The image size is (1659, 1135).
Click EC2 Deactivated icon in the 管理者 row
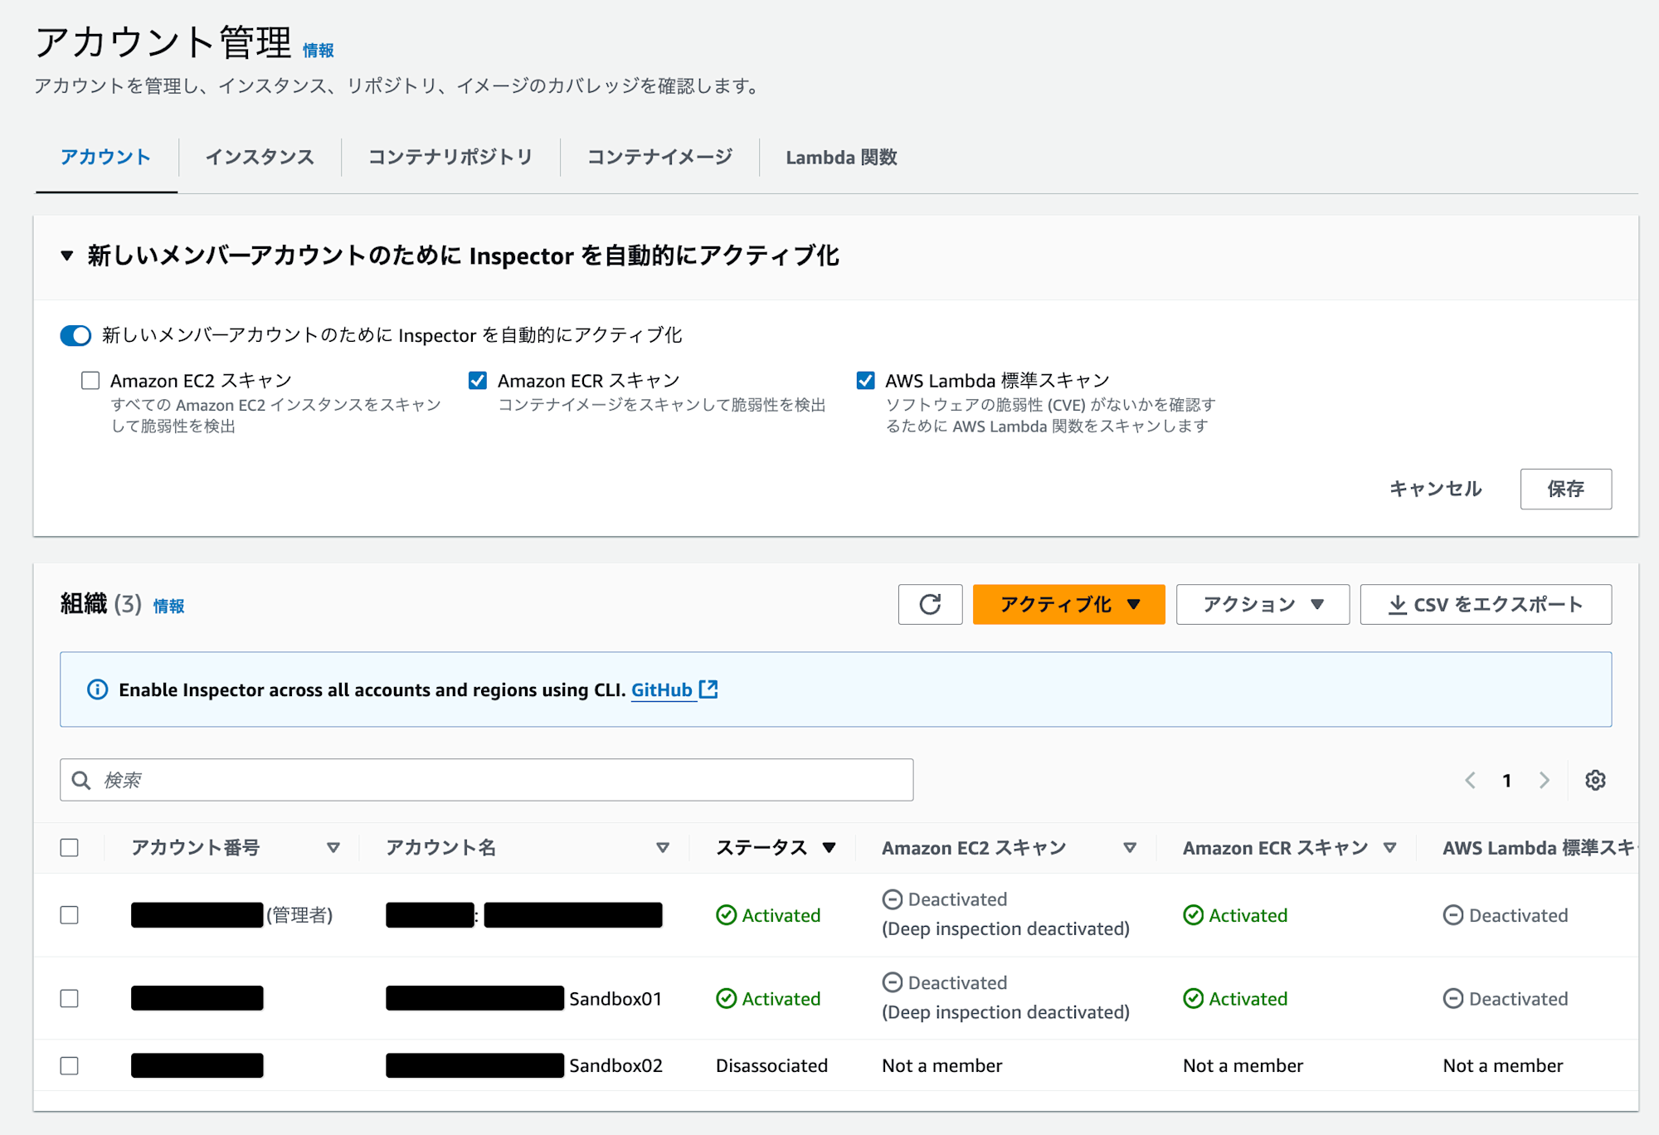pyautogui.click(x=892, y=899)
